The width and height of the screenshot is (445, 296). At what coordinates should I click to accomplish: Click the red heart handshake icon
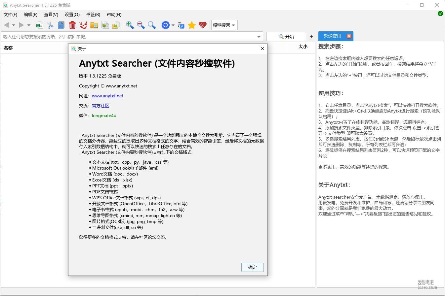pyautogui.click(x=203, y=25)
